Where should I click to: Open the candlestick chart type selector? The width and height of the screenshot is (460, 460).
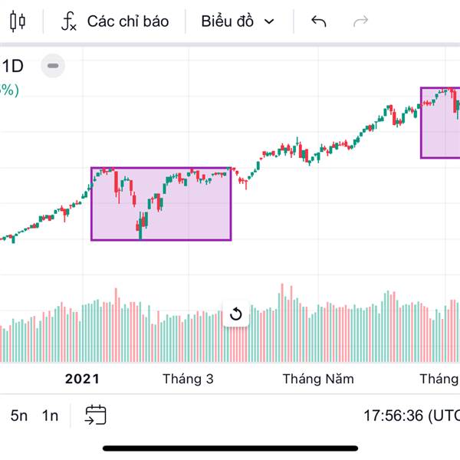18,21
